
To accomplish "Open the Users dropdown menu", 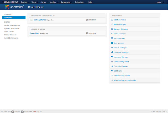I will (x=35, y=2).
